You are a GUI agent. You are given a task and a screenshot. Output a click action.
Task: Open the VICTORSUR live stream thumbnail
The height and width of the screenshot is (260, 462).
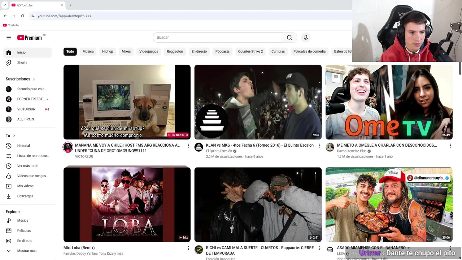coord(127,102)
